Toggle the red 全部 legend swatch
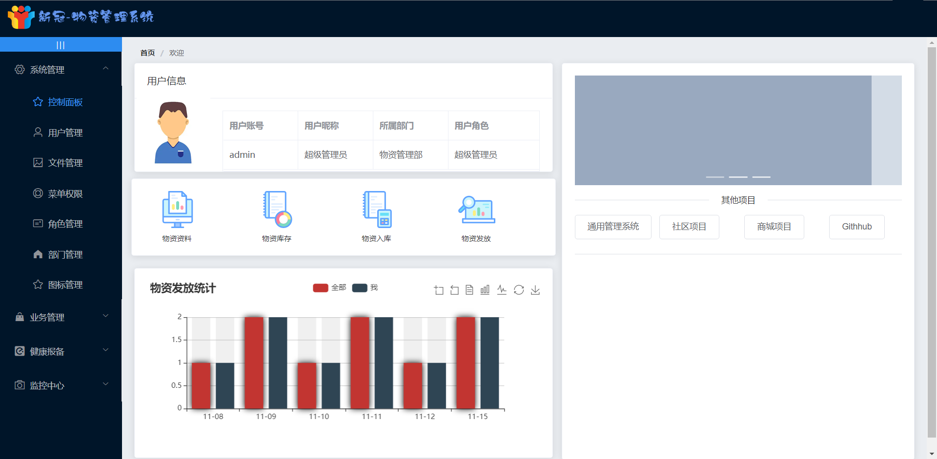The height and width of the screenshot is (459, 937). pos(320,287)
